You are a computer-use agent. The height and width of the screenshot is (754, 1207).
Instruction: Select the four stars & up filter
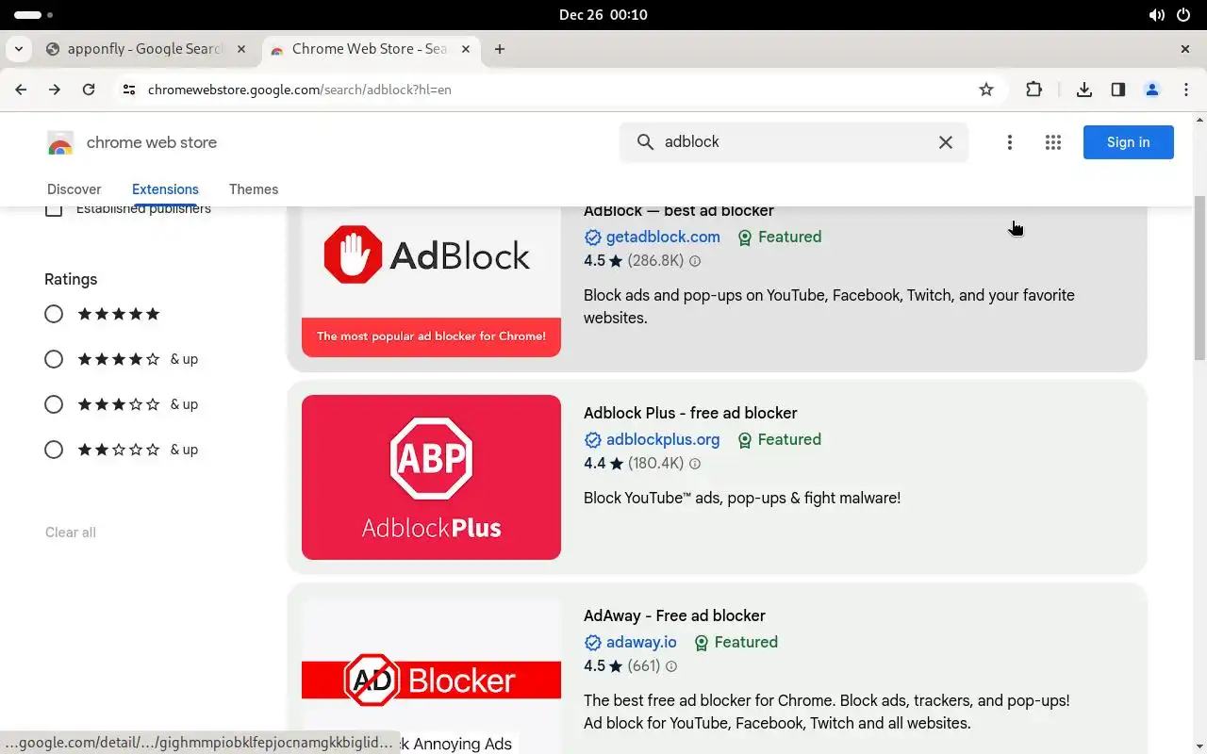click(x=54, y=359)
